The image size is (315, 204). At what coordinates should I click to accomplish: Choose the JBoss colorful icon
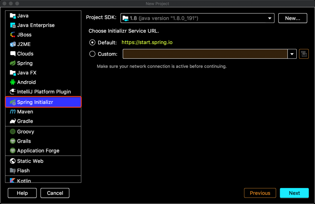point(13,35)
